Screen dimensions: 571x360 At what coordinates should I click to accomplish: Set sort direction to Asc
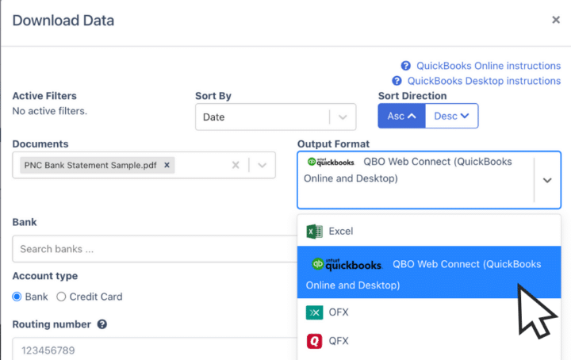coord(401,116)
